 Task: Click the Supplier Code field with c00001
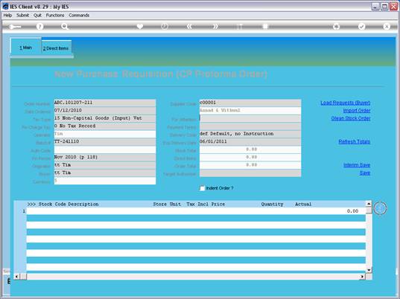[x=250, y=103]
